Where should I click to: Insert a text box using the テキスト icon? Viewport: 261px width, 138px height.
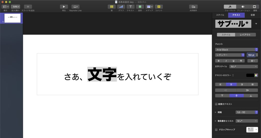(130, 7)
